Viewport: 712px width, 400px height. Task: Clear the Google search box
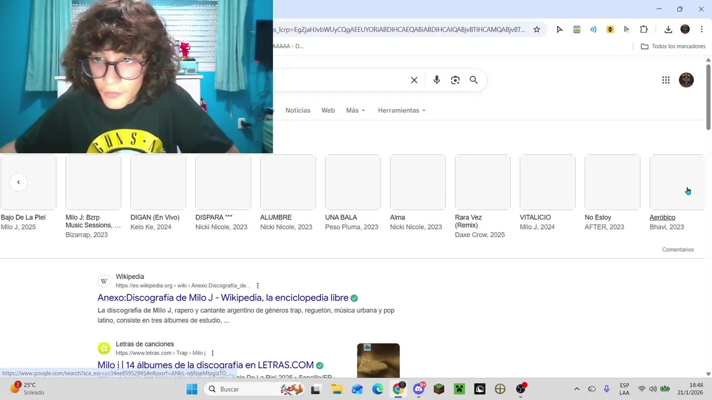(414, 80)
